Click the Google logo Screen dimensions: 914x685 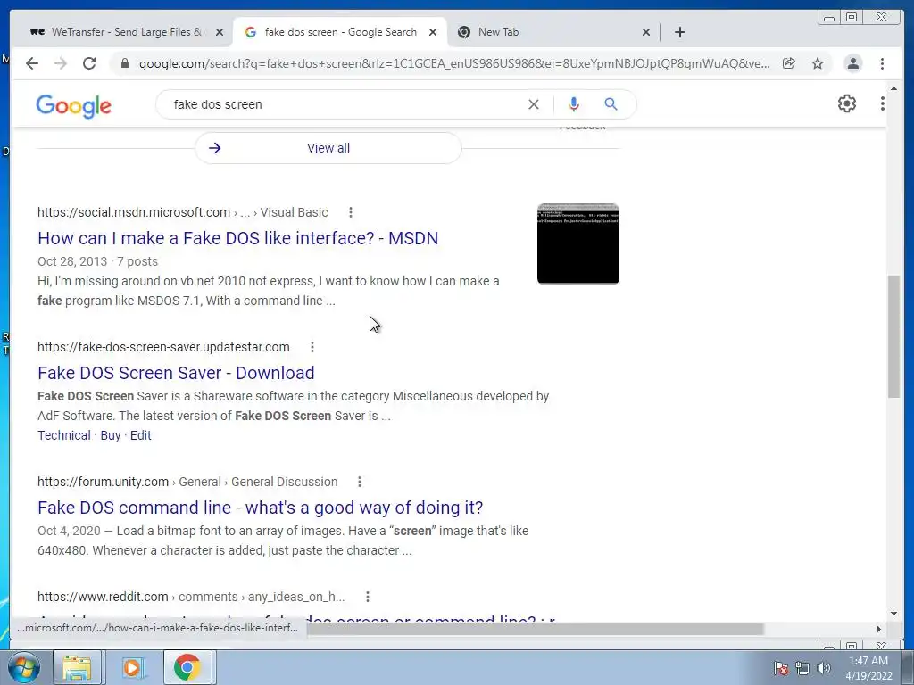point(73,105)
